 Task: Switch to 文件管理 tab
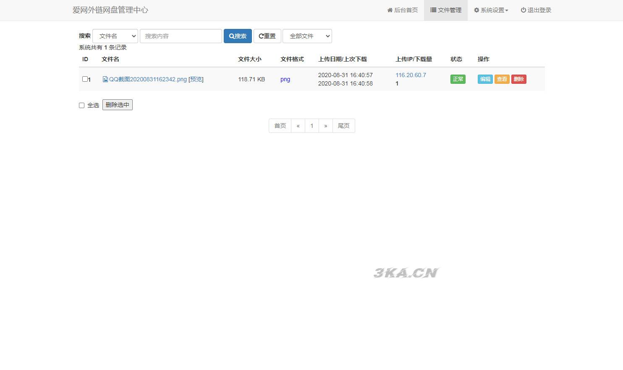[446, 10]
